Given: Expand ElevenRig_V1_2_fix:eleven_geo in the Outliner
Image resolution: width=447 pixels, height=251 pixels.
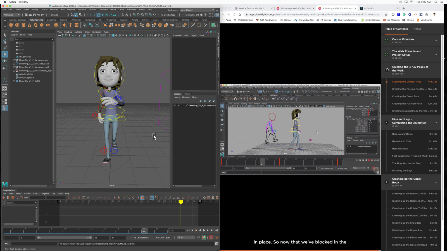Looking at the screenshot, I should (14, 60).
